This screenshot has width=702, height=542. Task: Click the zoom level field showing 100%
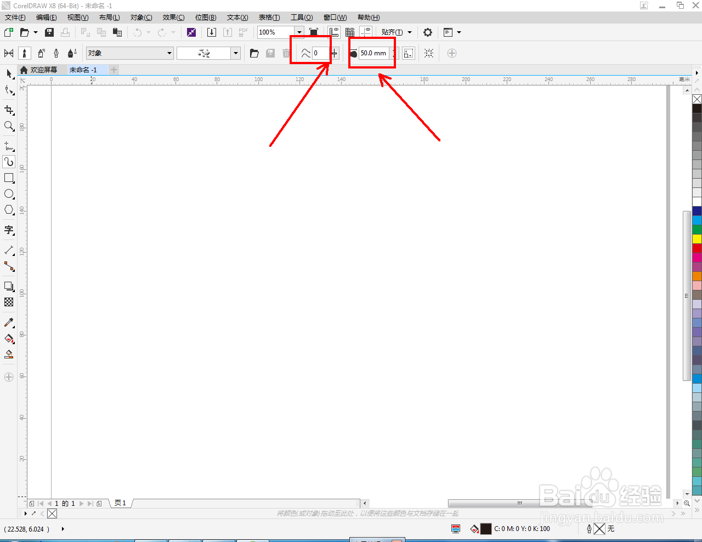click(x=276, y=32)
